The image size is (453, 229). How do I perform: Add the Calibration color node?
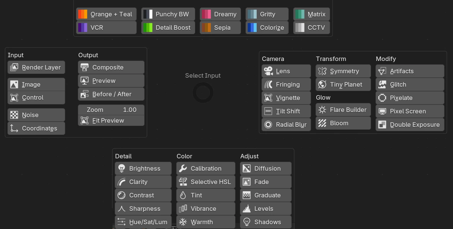coord(206,168)
